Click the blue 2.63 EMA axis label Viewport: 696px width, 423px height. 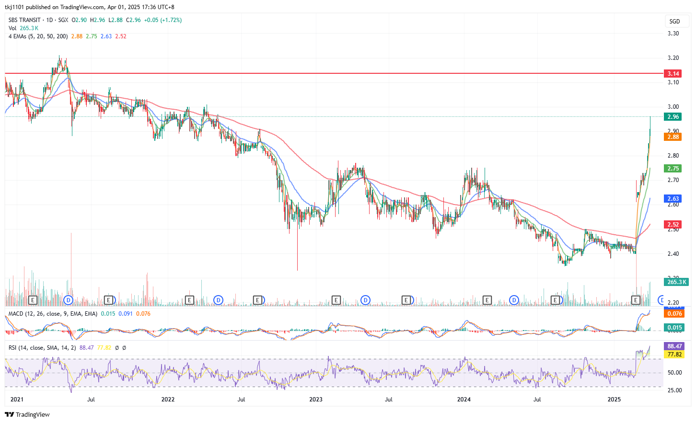pos(673,199)
